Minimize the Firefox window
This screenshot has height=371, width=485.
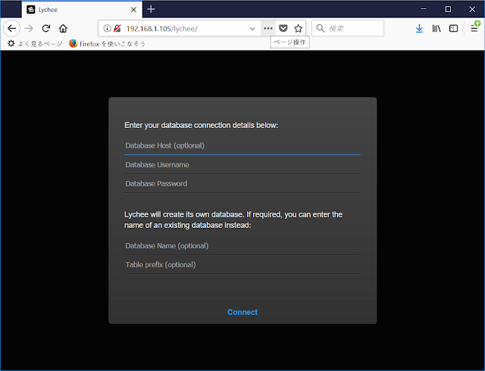click(424, 9)
